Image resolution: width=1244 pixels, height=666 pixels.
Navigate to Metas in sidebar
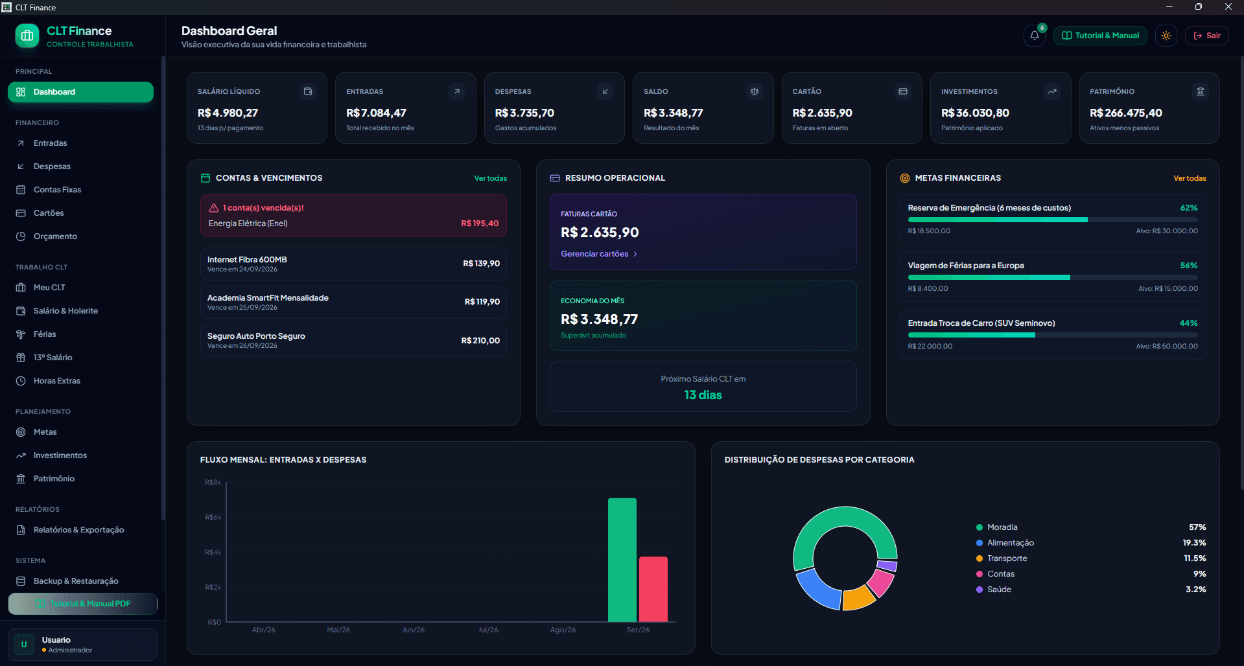click(x=80, y=432)
